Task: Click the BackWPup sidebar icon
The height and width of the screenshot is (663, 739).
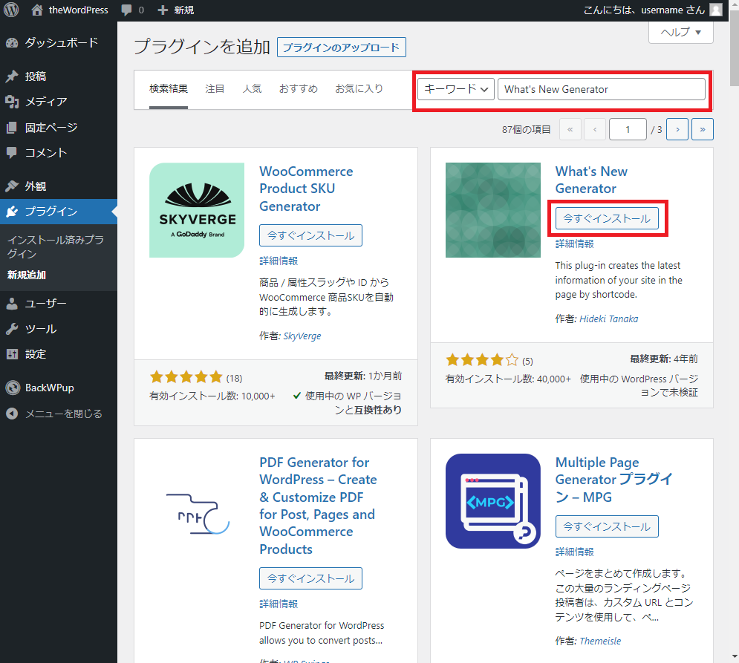Action: click(12, 388)
